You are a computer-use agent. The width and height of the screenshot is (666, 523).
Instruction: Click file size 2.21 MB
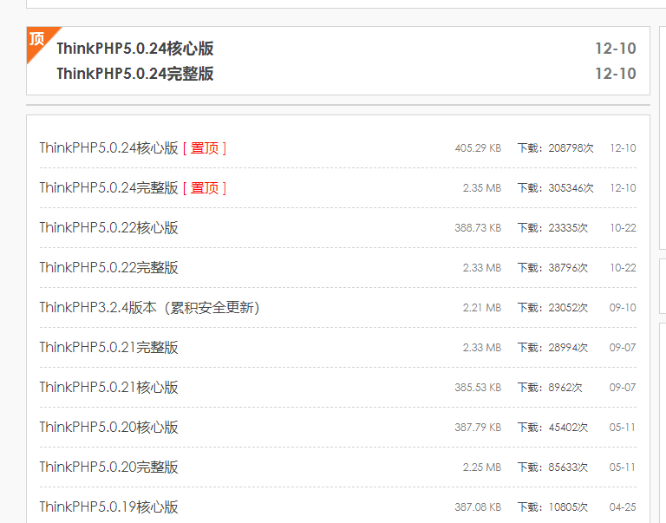[481, 308]
